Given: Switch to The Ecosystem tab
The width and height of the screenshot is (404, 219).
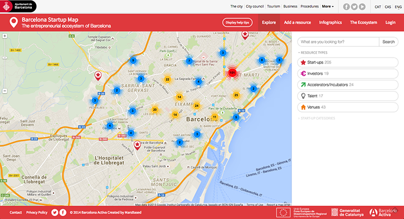Looking at the screenshot, I should coord(363,23).
